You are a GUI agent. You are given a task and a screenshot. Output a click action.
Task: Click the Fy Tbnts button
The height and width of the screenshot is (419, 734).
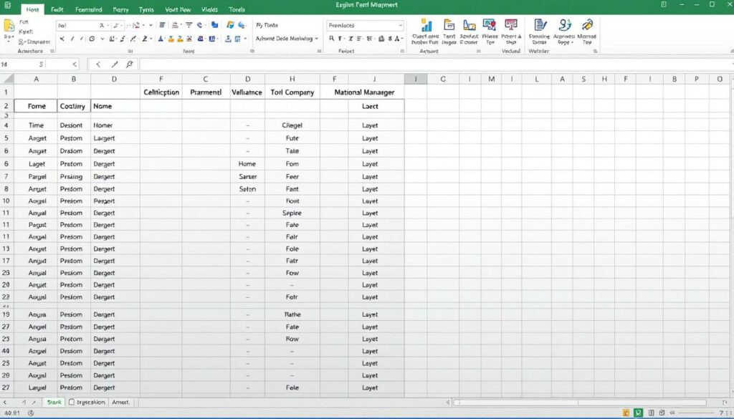[267, 25]
